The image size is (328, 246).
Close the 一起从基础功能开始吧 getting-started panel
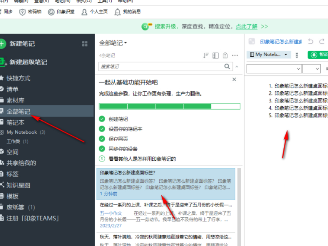point(234,79)
